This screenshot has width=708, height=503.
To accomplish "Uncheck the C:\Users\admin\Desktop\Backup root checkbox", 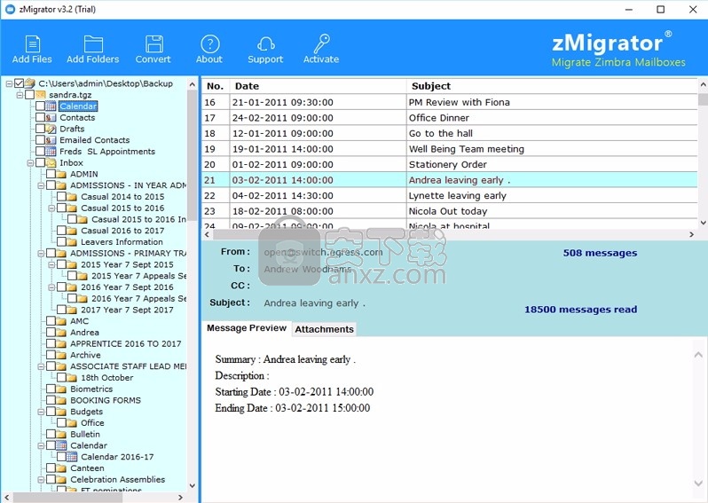I will point(19,83).
